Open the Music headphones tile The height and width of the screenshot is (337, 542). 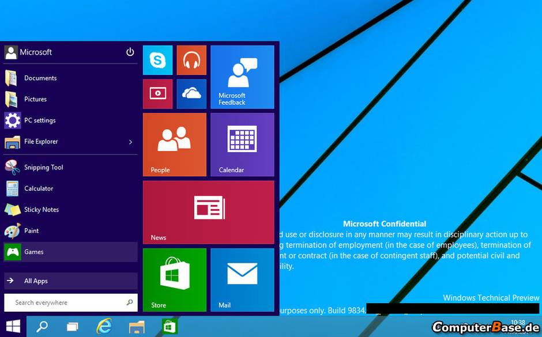[191, 60]
